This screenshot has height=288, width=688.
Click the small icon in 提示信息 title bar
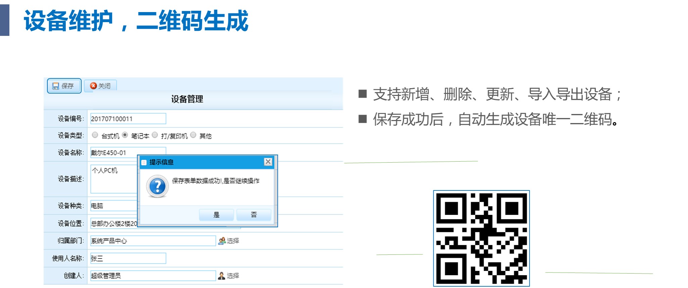pyautogui.click(x=144, y=163)
